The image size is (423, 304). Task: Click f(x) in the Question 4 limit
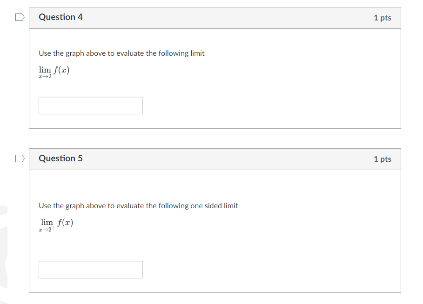tap(61, 70)
